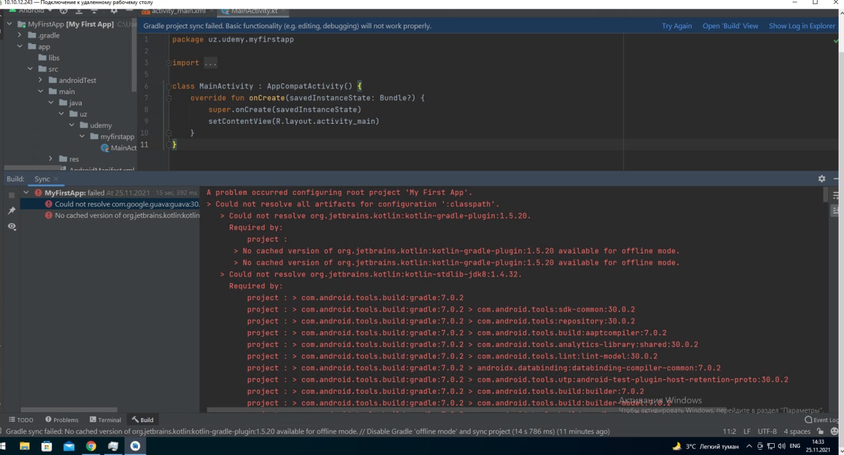Click the Select Opened File target icon
844x455 pixels.
(63, 11)
